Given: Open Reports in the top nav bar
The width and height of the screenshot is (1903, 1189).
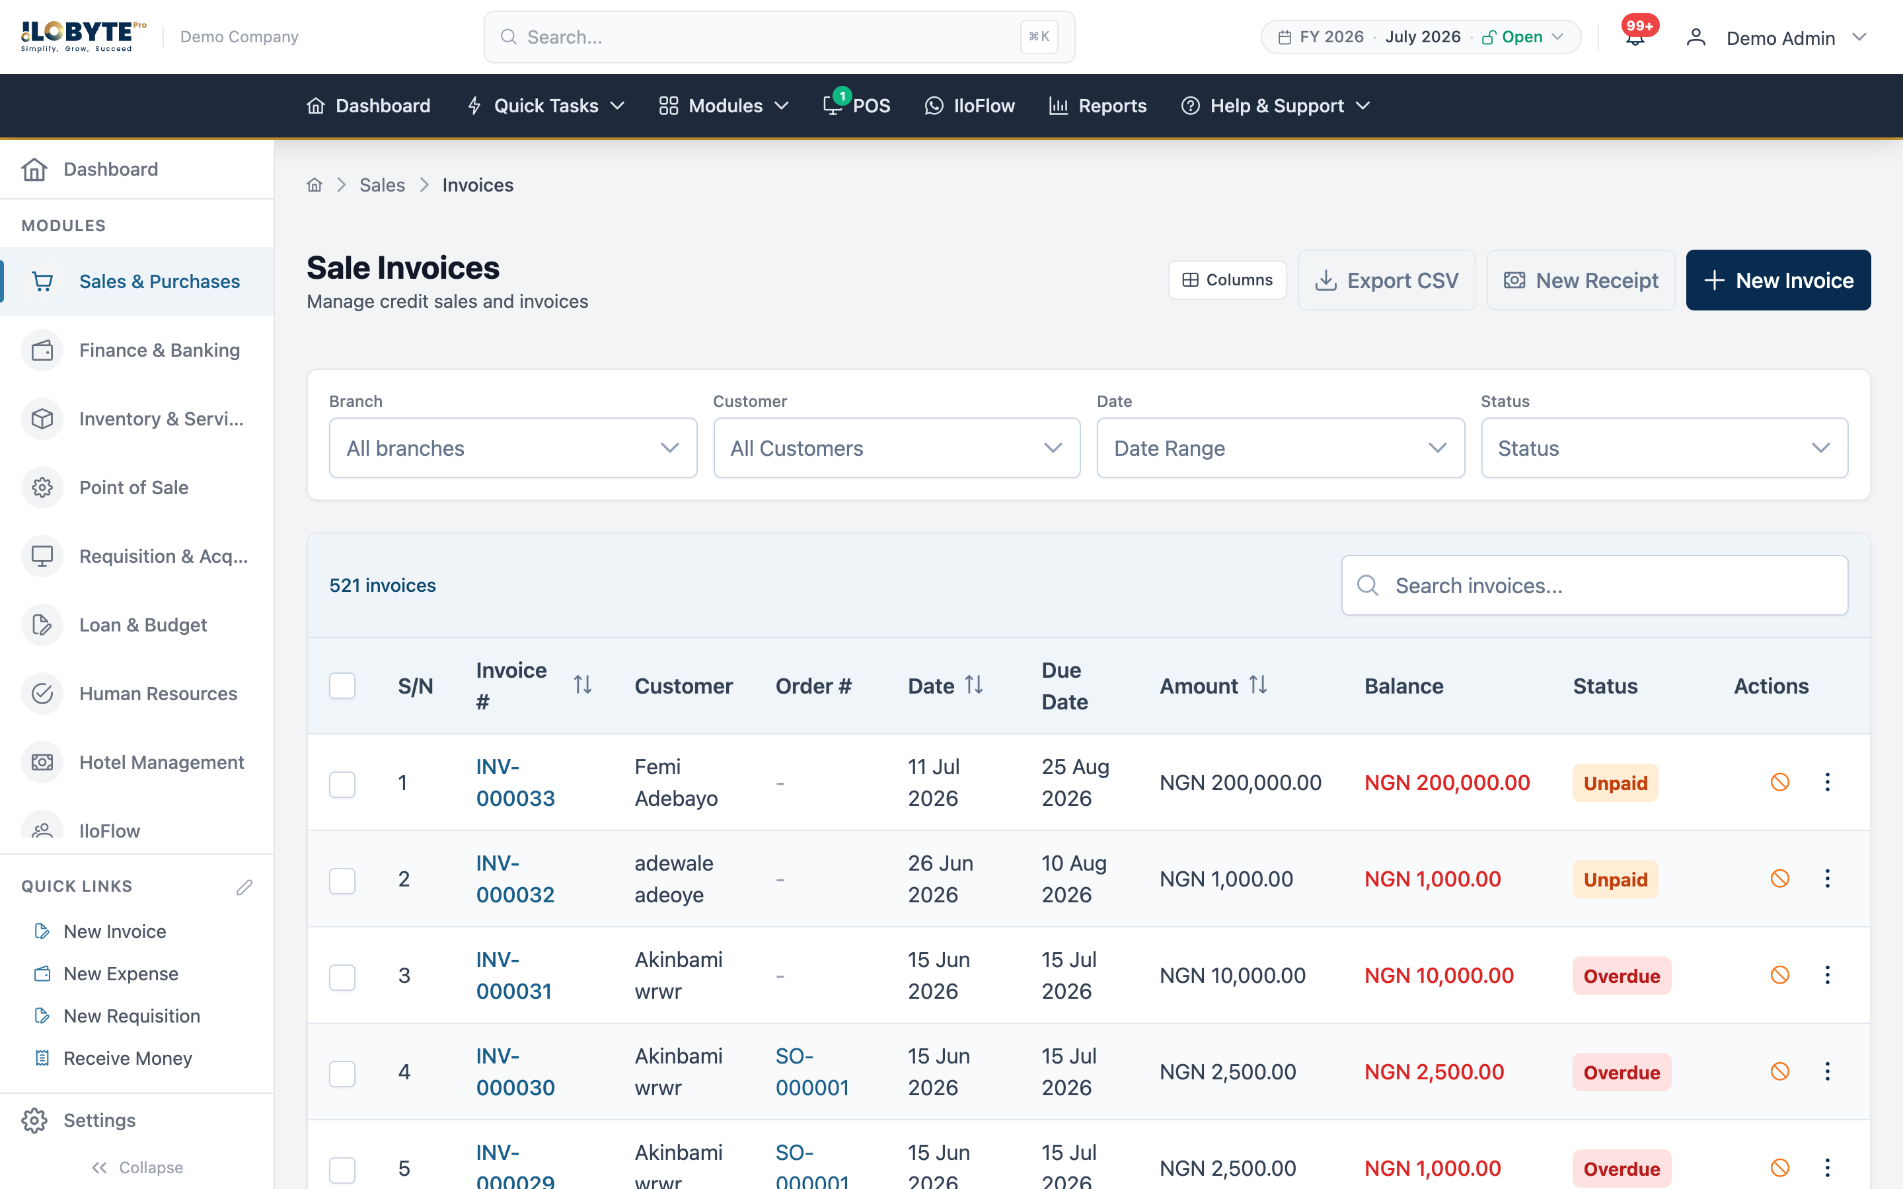Looking at the screenshot, I should [1098, 106].
